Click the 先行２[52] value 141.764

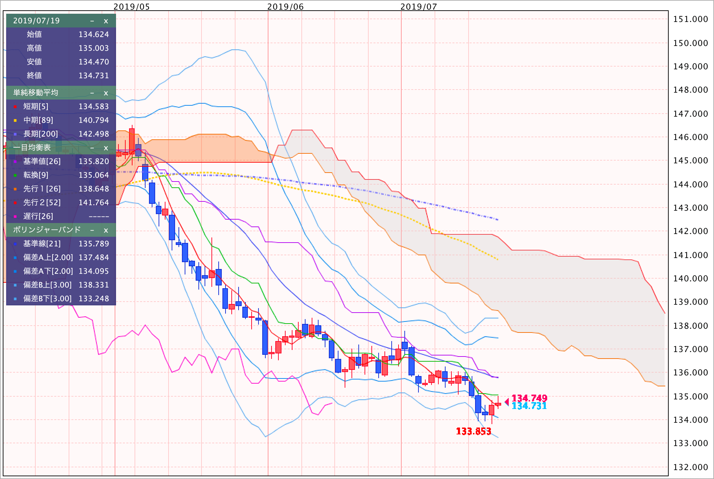click(x=94, y=202)
